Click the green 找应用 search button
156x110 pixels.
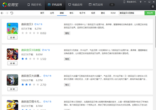150,13
